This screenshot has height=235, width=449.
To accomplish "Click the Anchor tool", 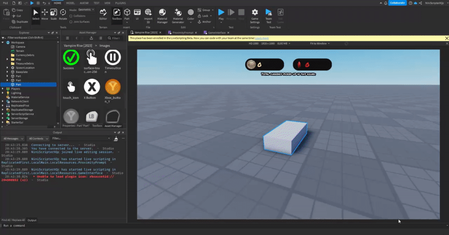I will pyautogui.click(x=204, y=22).
